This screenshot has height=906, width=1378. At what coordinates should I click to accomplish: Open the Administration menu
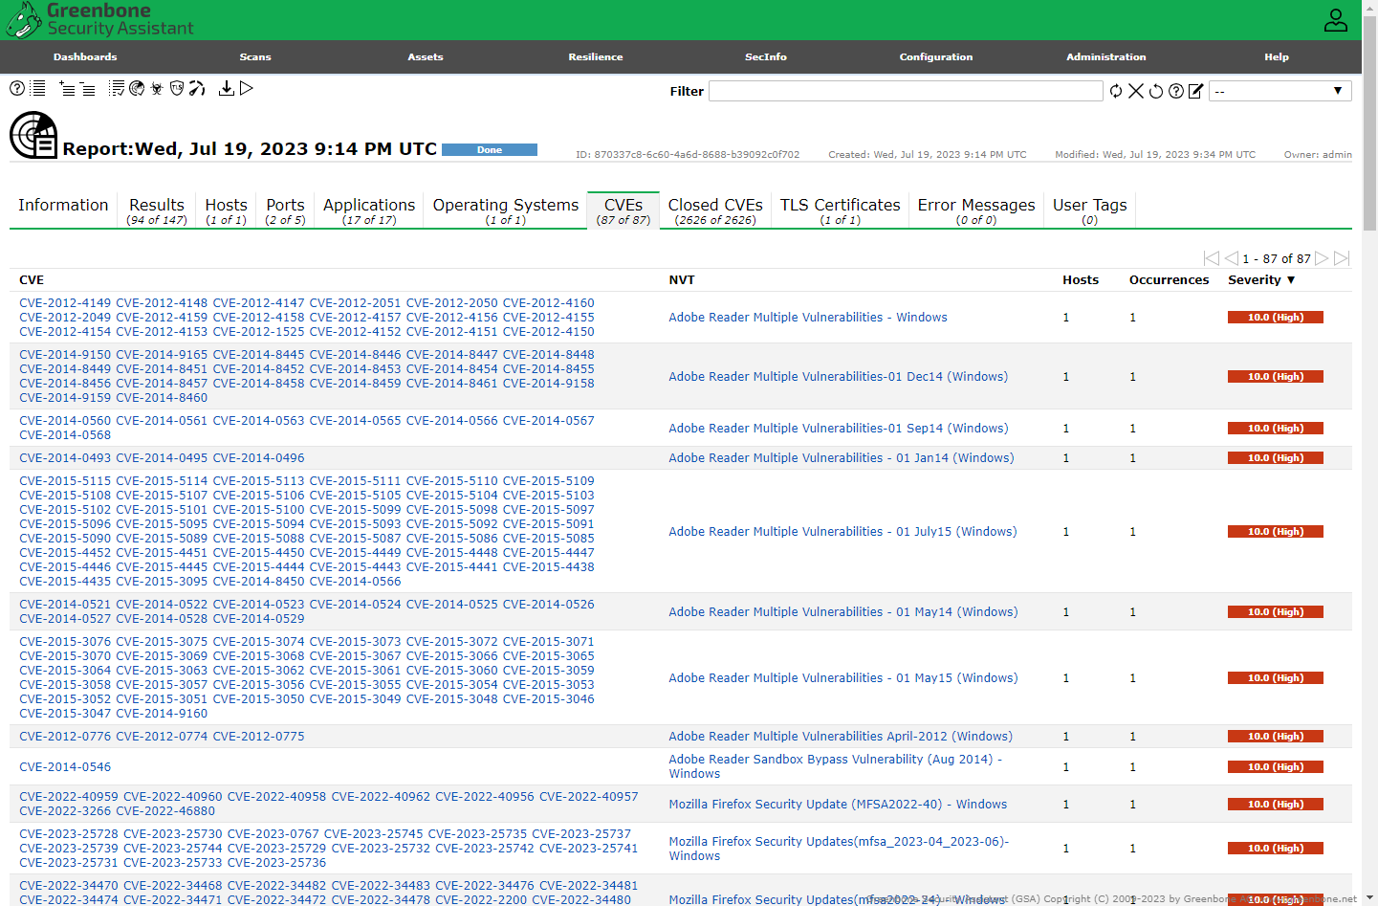[1106, 57]
